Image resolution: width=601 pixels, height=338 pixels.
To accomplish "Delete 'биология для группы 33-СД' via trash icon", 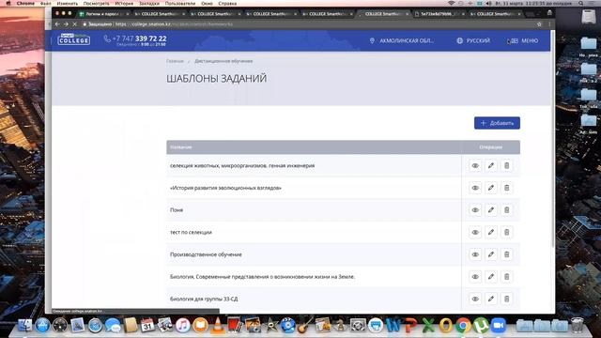I will pyautogui.click(x=506, y=300).
